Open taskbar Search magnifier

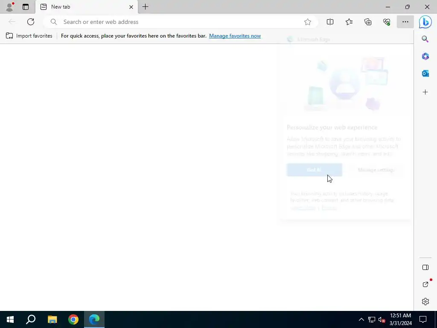click(x=31, y=319)
